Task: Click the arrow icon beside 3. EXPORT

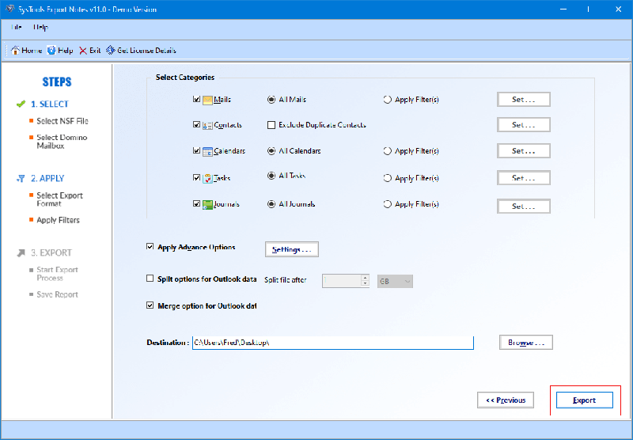Action: pyautogui.click(x=21, y=252)
